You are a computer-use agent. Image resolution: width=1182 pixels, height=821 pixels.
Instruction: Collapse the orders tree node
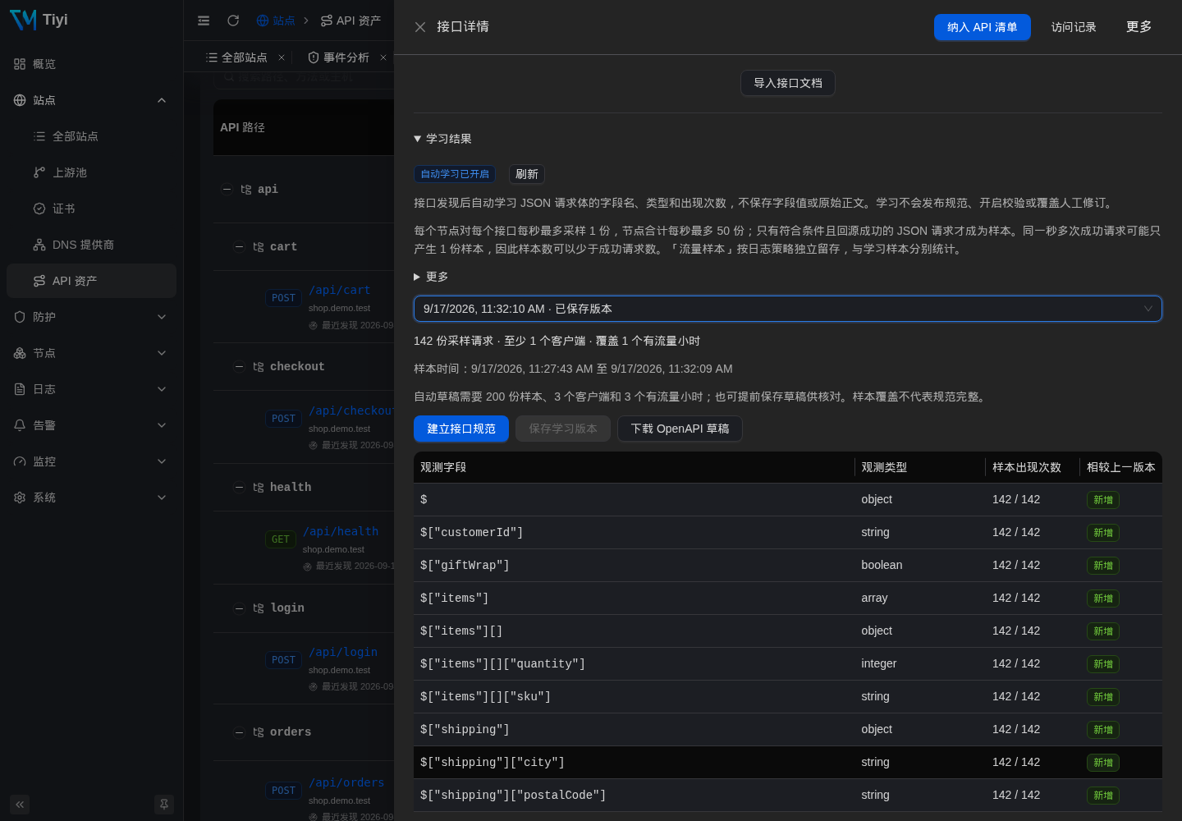pos(240,732)
